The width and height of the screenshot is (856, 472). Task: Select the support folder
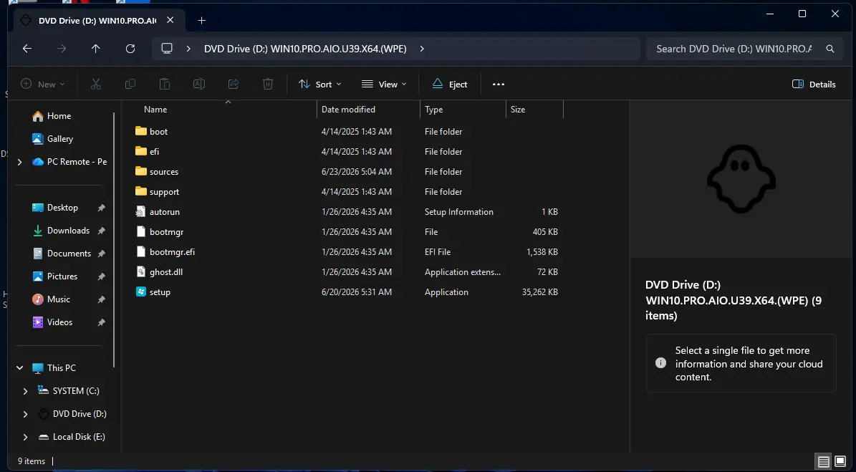click(164, 192)
